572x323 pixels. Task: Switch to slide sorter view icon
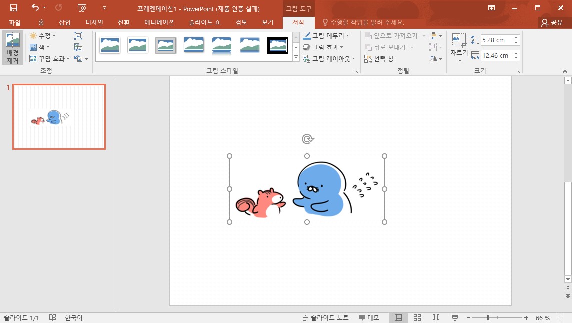(x=417, y=318)
